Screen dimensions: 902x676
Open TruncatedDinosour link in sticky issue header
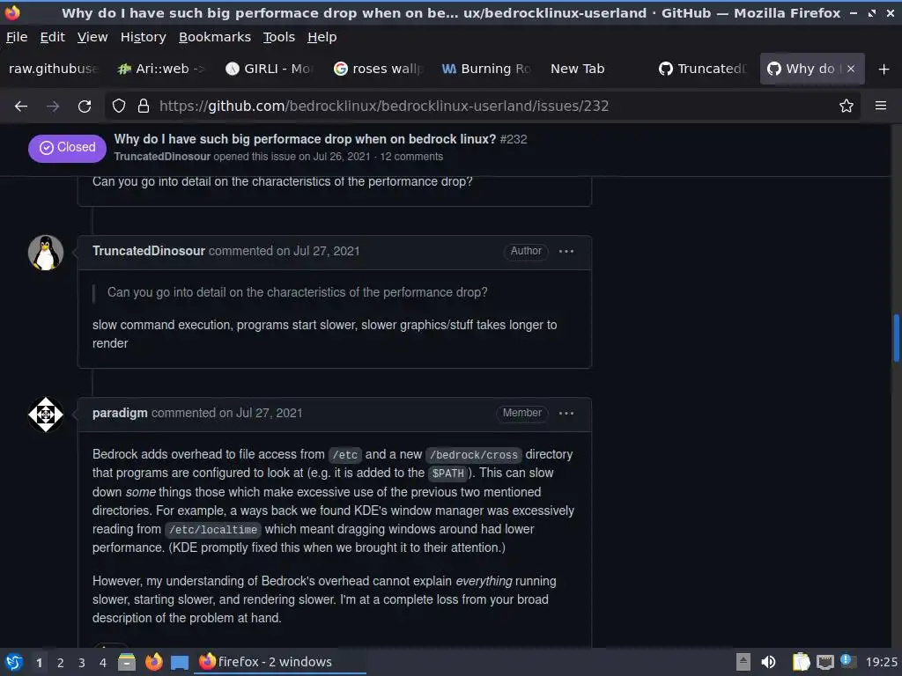click(162, 157)
